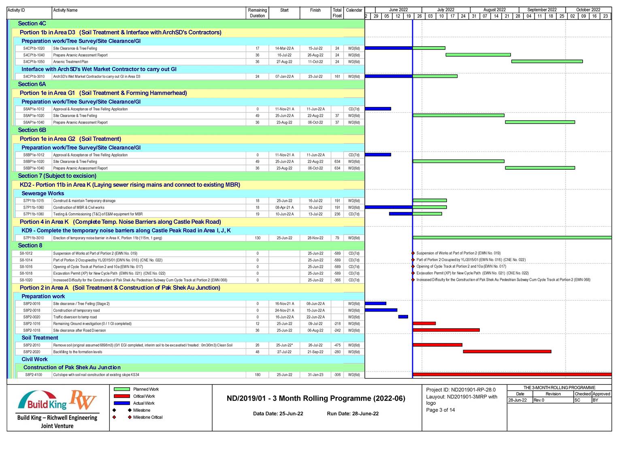Click activity ID S8P2-4100

(34, 375)
